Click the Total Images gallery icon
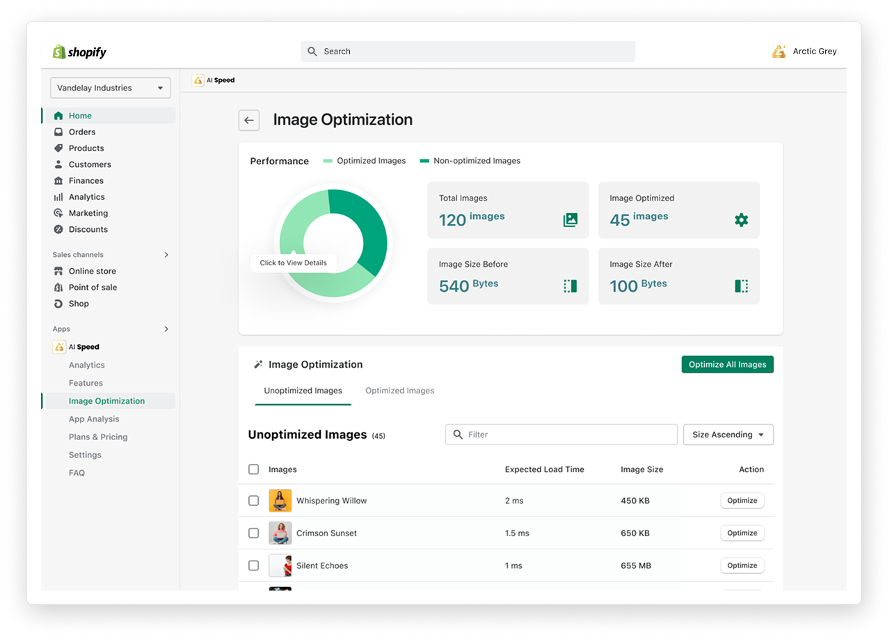The image size is (892, 640). (570, 220)
